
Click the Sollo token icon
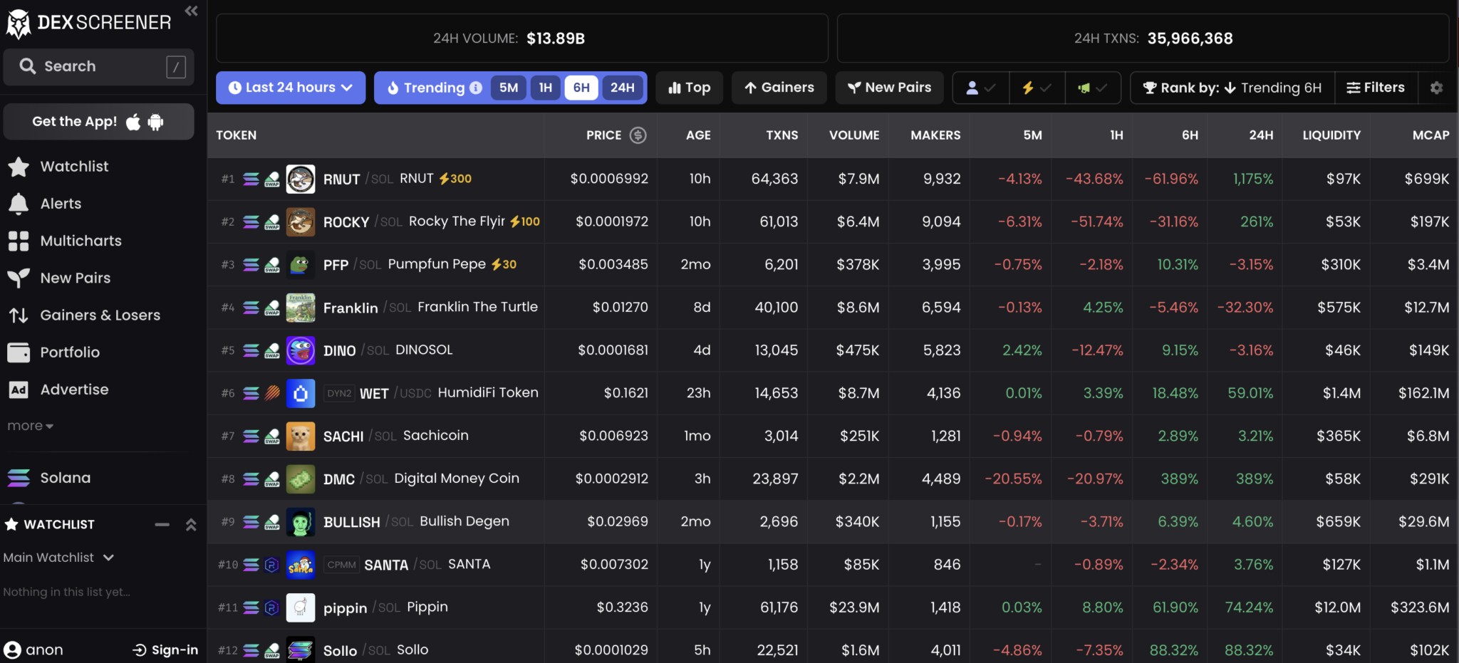(301, 650)
